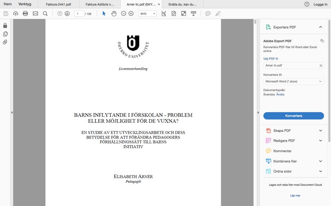Activate the hand pan tool
The image size is (331, 206).
pos(114,14)
